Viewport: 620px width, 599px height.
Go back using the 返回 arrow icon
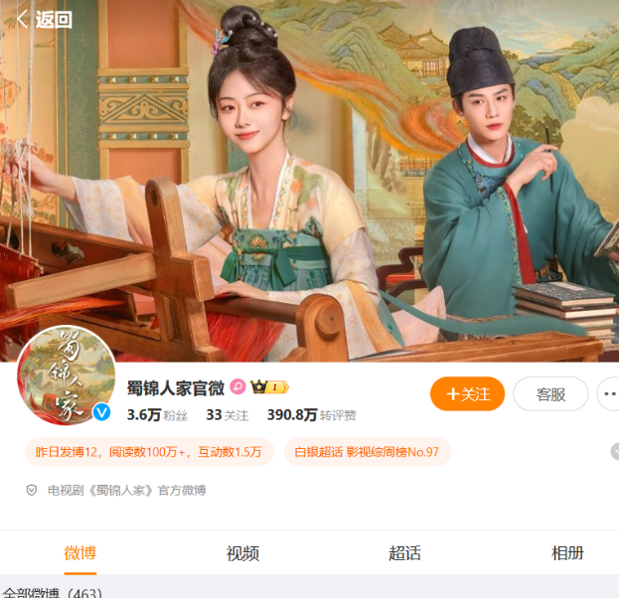pyautogui.click(x=23, y=19)
